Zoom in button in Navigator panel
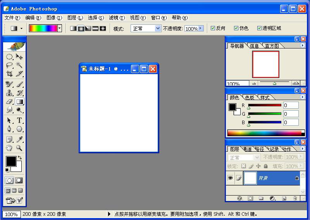 pyautogui.click(x=296, y=83)
